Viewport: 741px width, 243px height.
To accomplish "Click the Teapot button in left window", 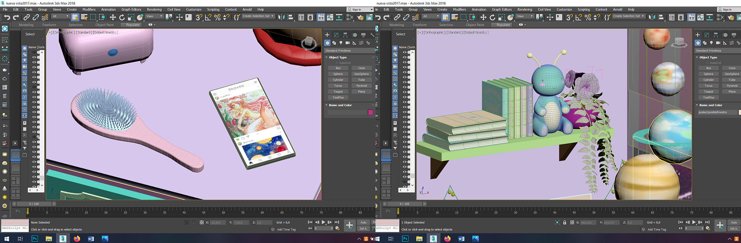I will point(338,92).
